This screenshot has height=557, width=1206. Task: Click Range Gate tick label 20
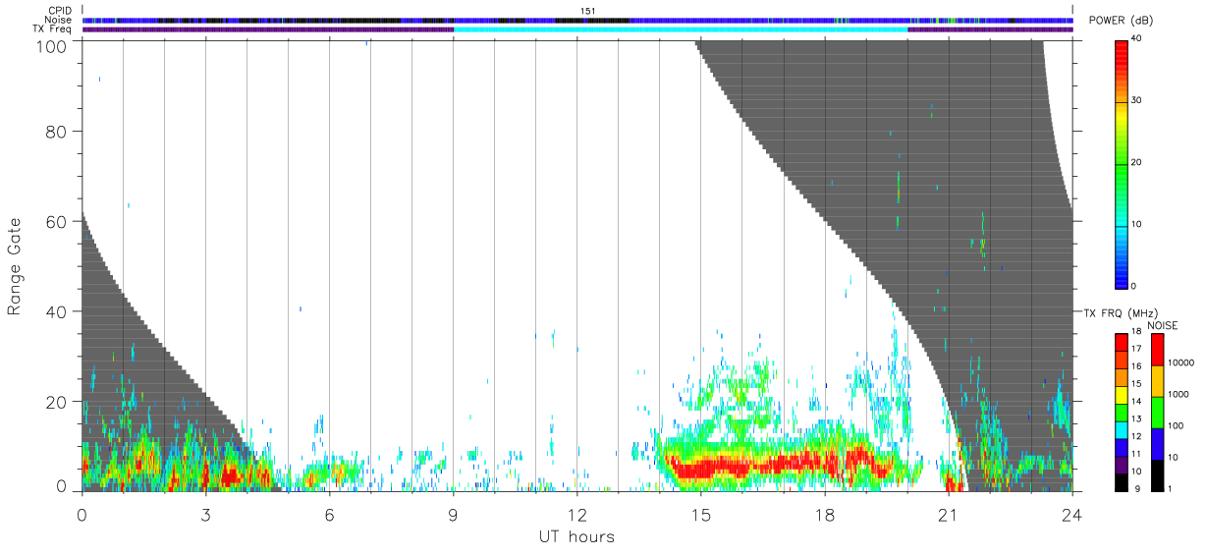click(55, 402)
